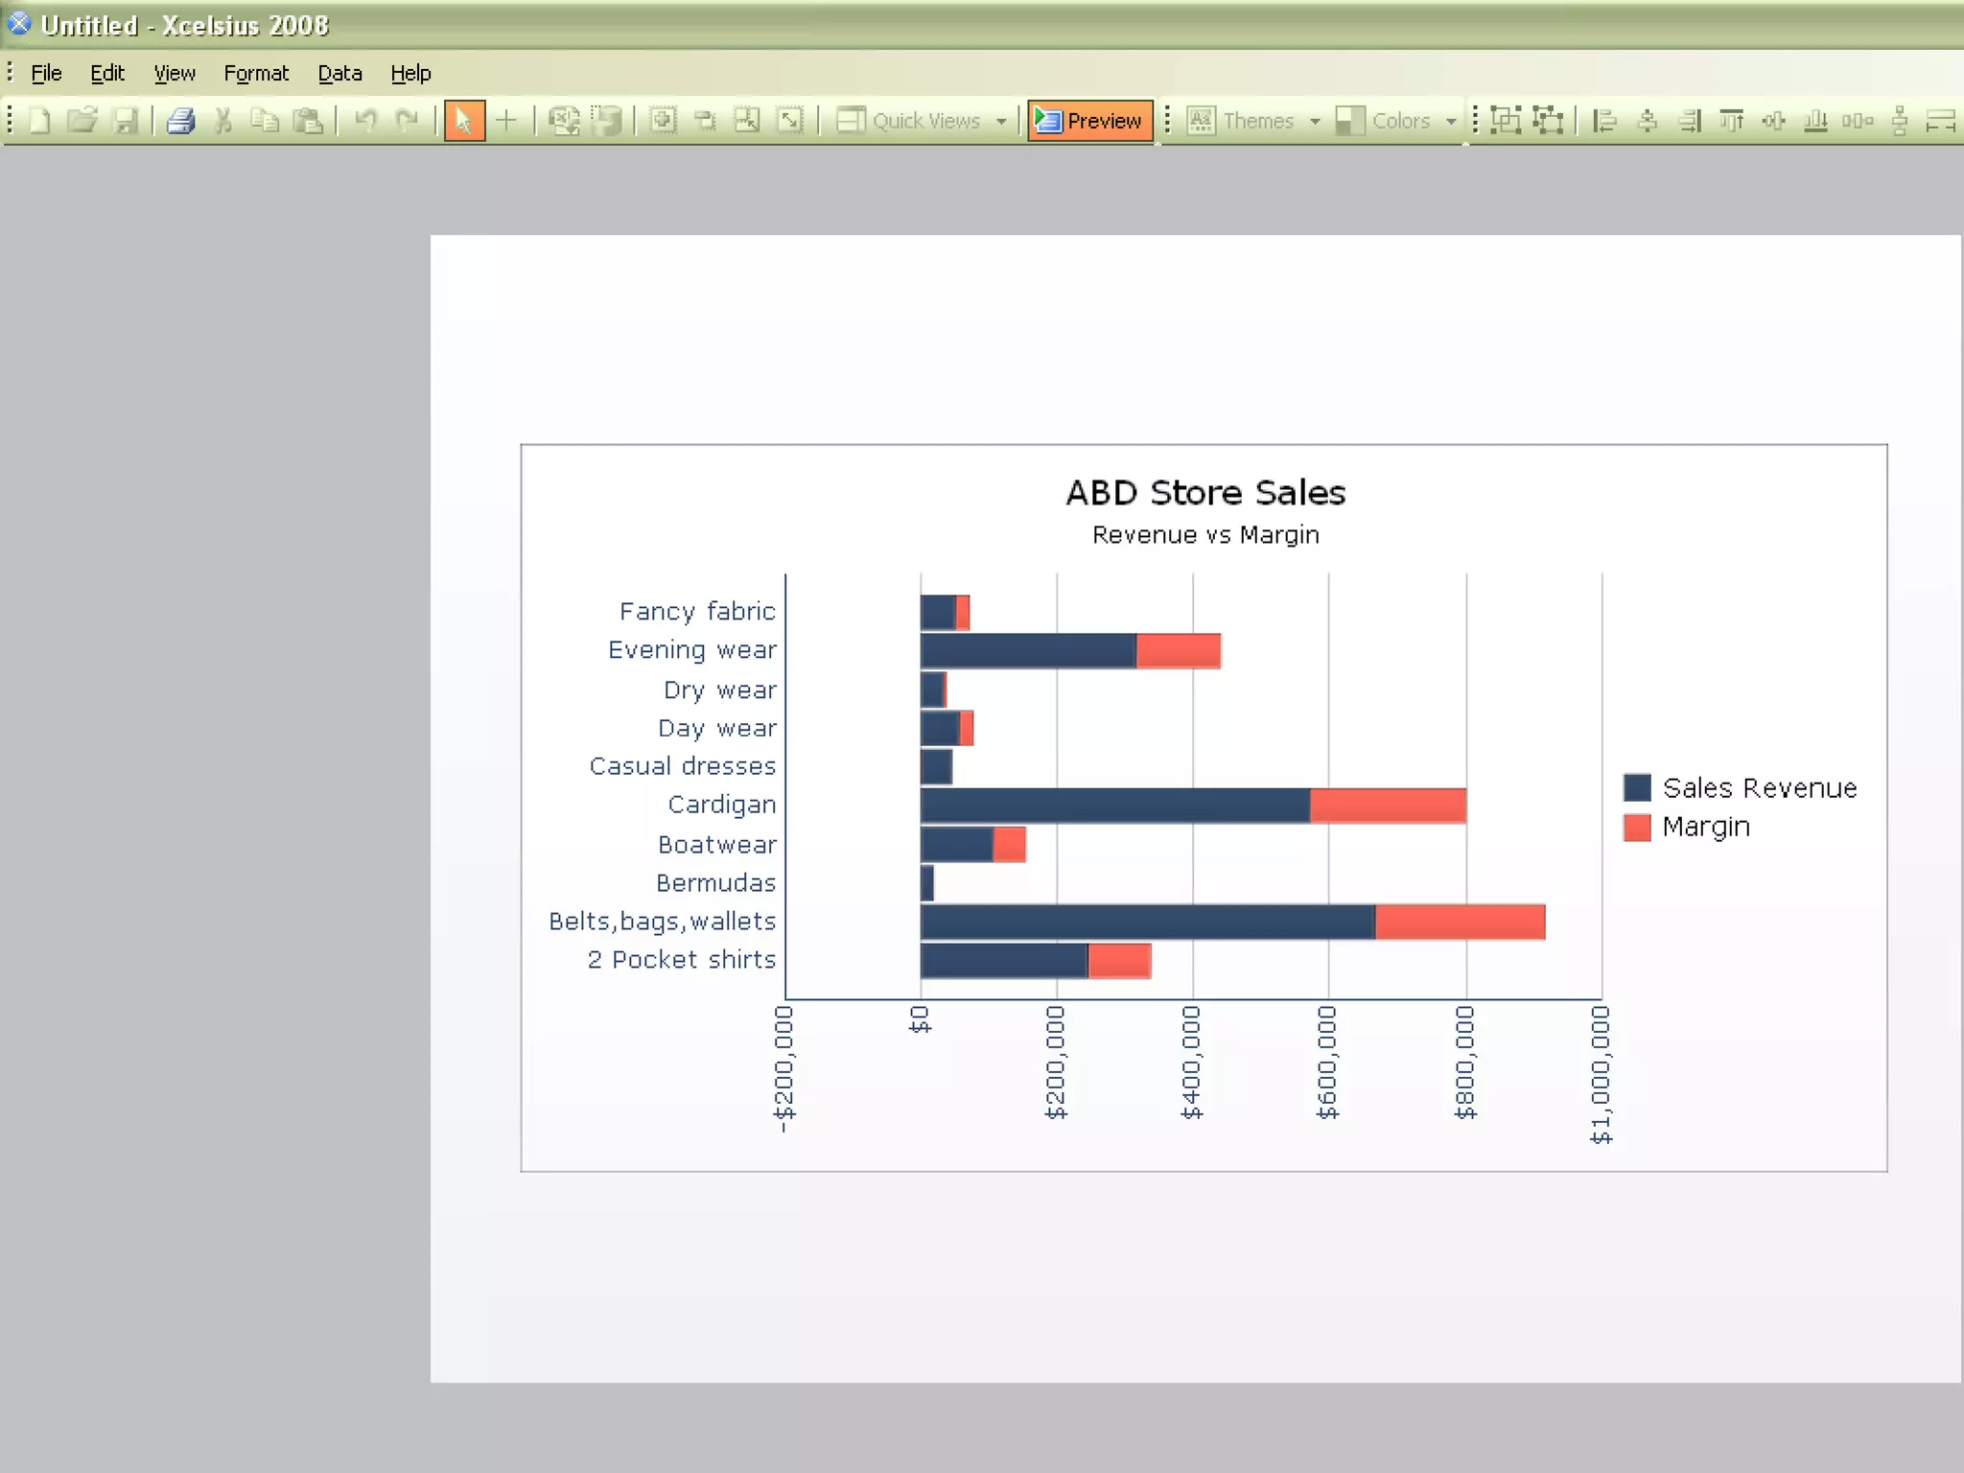Click the Redo arrow icon
Viewport: 1964px width, 1473px height.
pos(408,121)
